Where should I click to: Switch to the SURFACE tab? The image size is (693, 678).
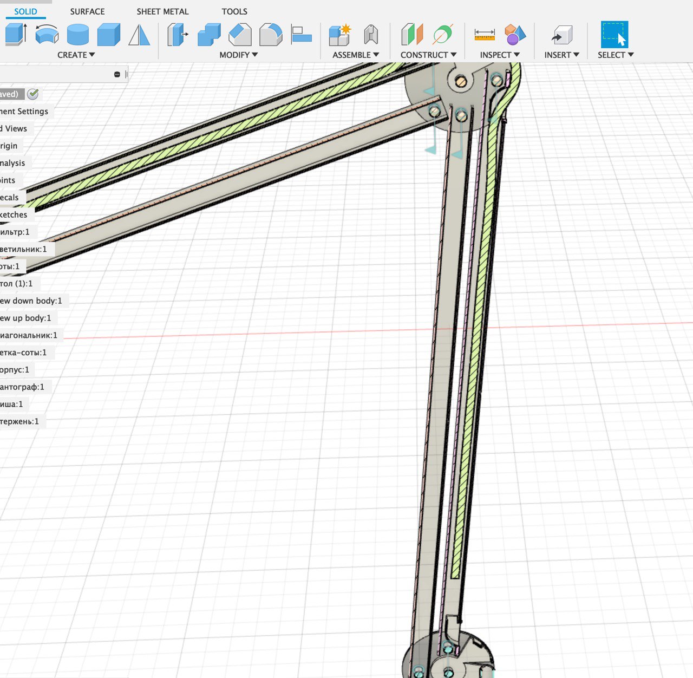87,11
